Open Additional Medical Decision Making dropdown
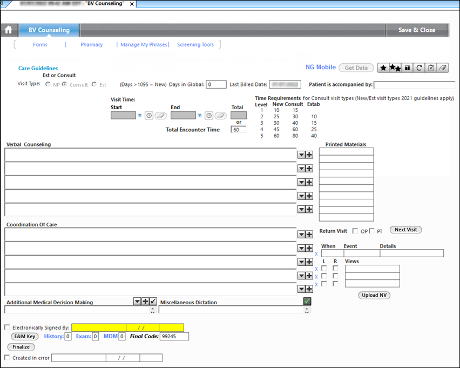 click(137, 301)
